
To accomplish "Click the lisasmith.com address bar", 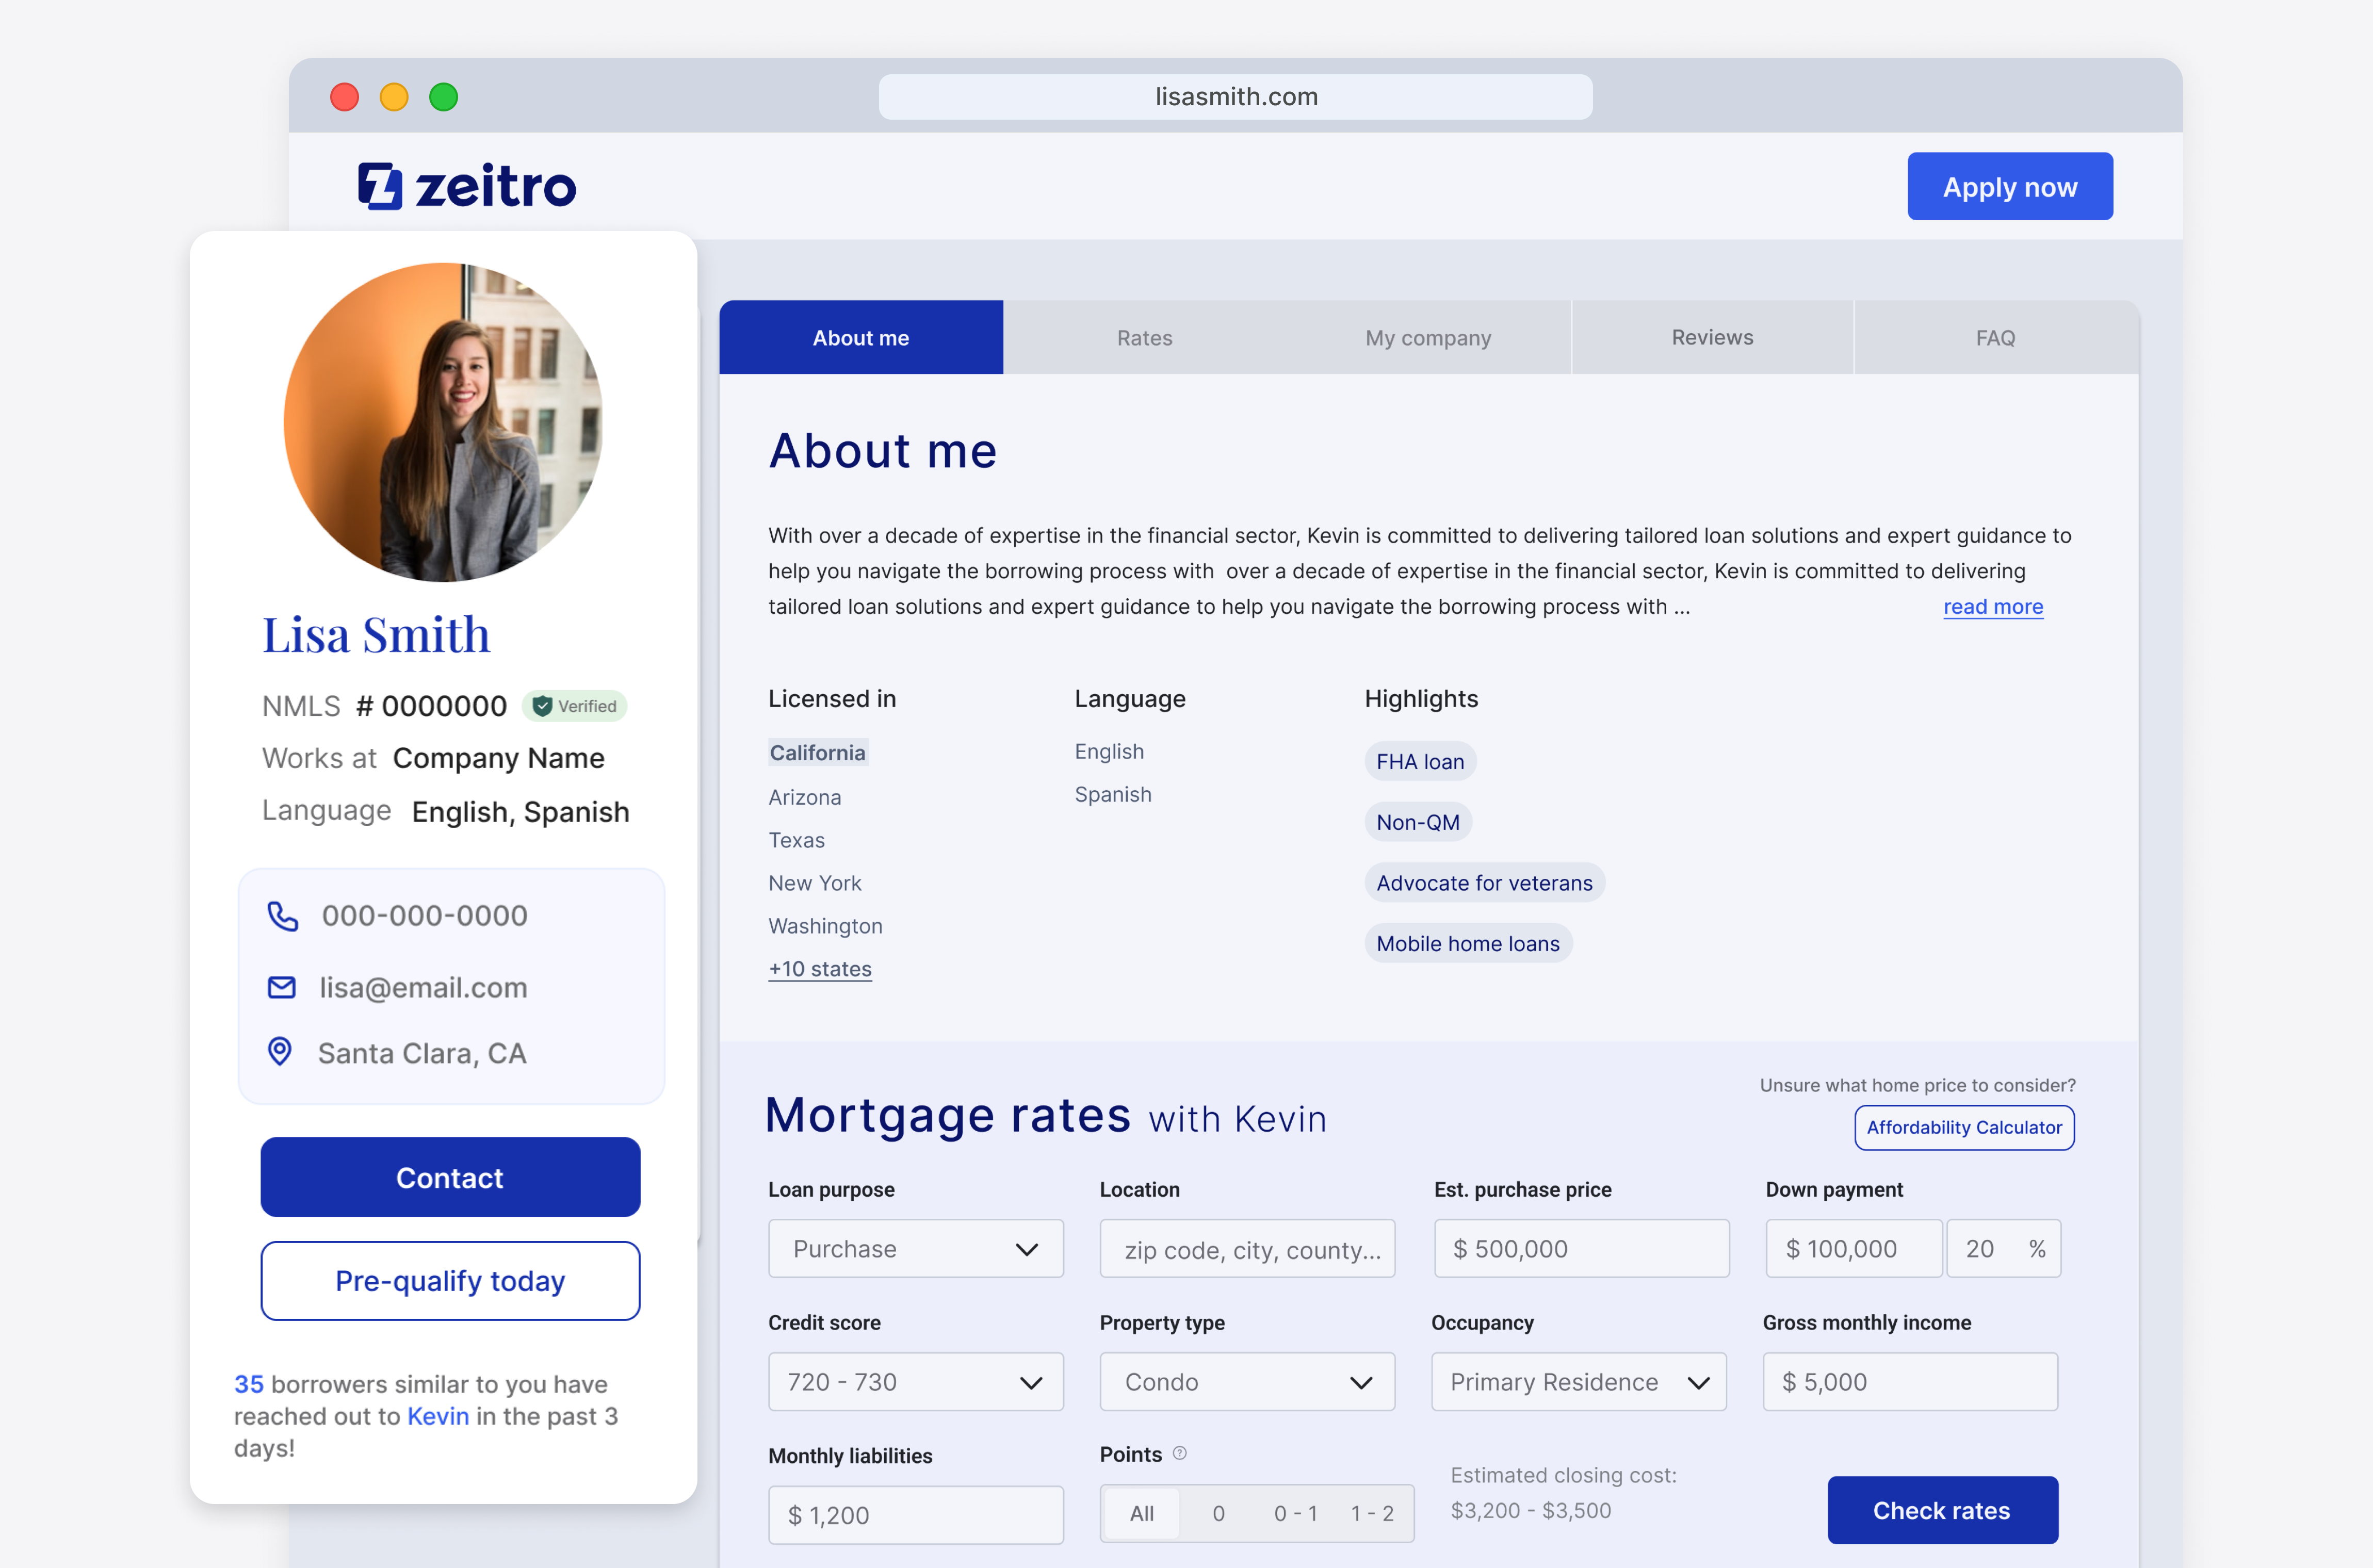I will (1236, 97).
